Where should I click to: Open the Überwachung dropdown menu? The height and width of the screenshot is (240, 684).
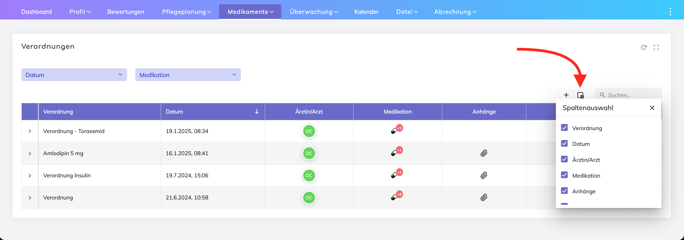pyautogui.click(x=314, y=12)
